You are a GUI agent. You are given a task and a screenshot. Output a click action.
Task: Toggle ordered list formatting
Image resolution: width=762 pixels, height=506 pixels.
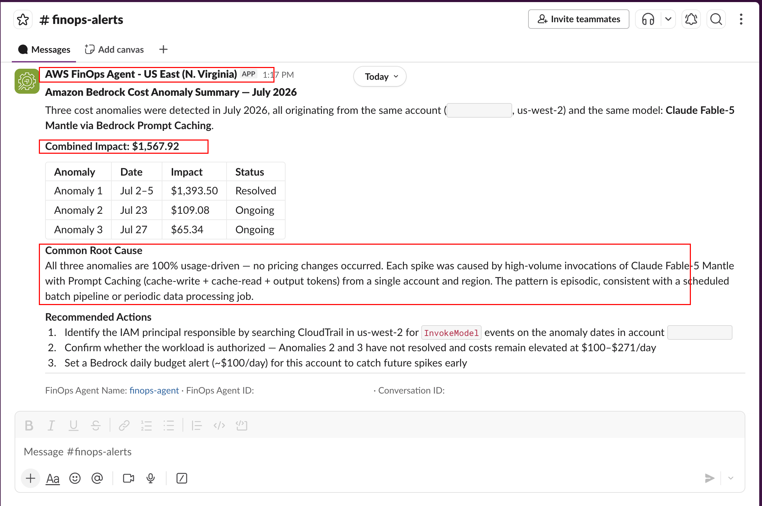[x=146, y=425]
